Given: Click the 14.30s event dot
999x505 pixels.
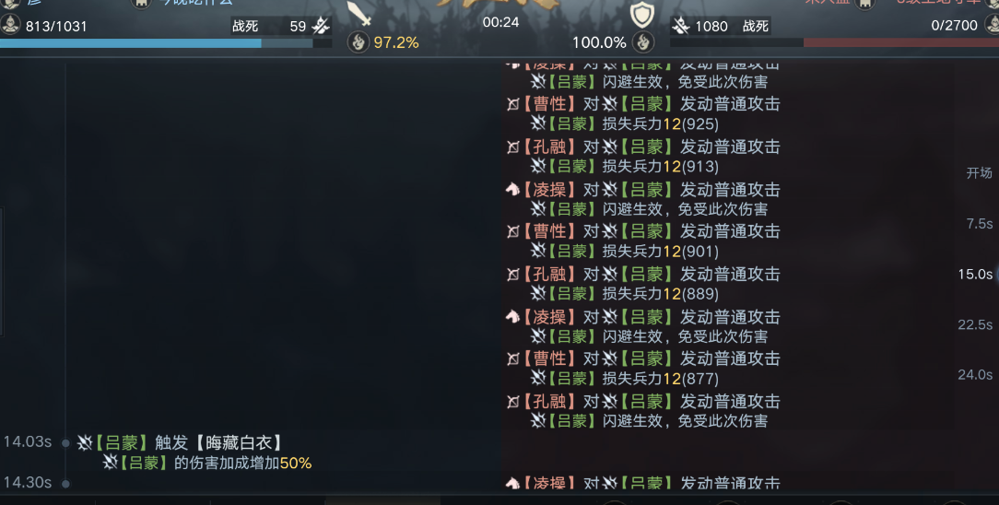Looking at the screenshot, I should tap(65, 484).
